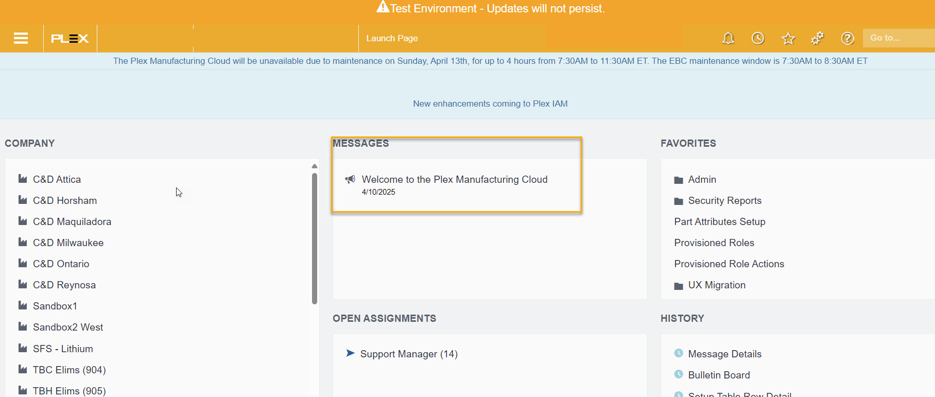Click the Plex logo
This screenshot has height=397, width=935.
coord(70,39)
